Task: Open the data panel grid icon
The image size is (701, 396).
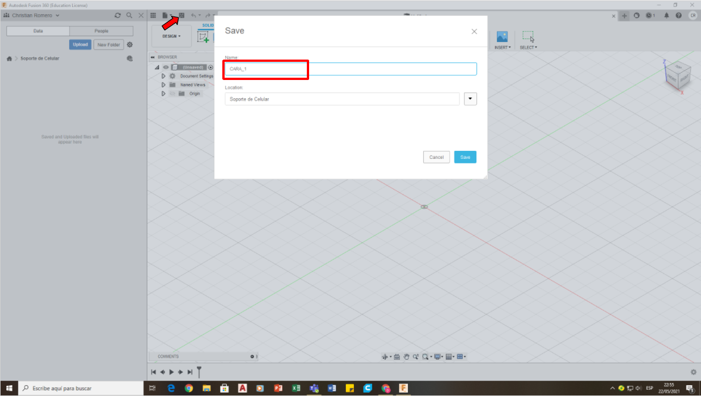Action: coord(153,15)
